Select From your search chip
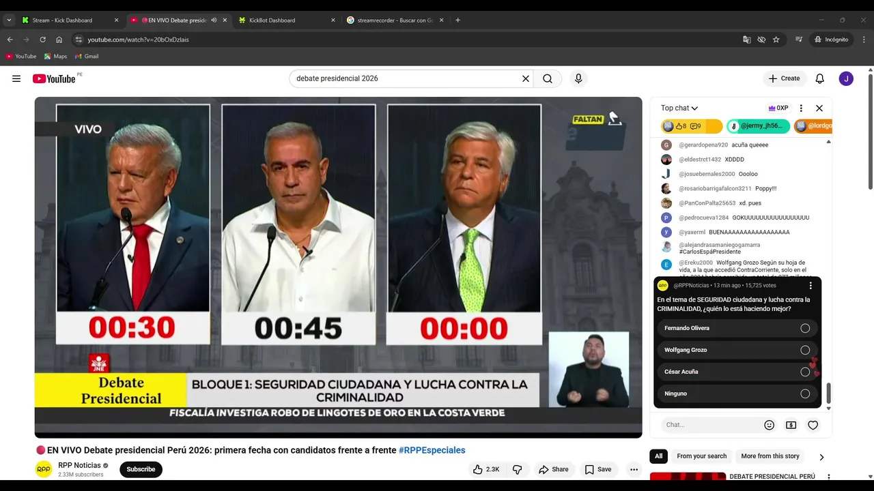 tap(701, 456)
